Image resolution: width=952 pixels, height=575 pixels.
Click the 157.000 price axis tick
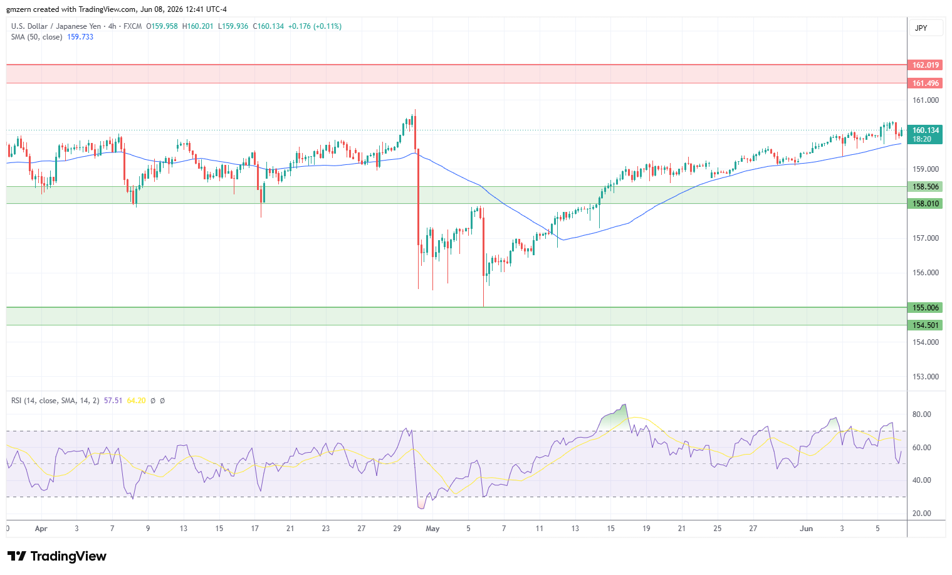click(x=926, y=238)
